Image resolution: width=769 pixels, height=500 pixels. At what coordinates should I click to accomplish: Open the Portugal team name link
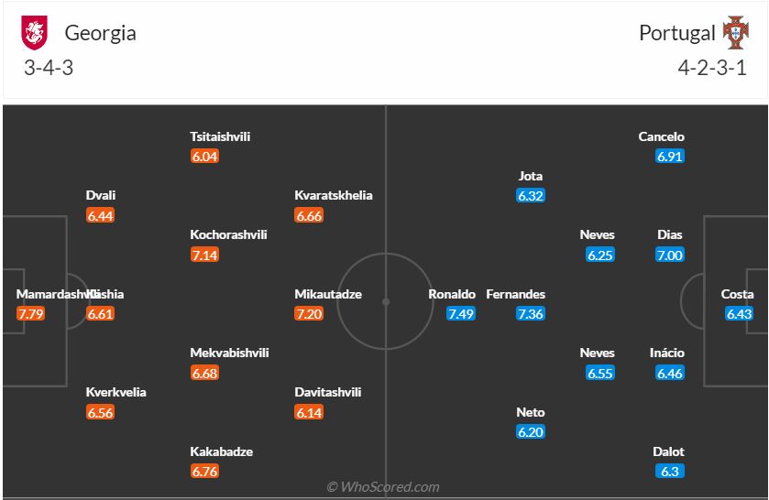[677, 33]
